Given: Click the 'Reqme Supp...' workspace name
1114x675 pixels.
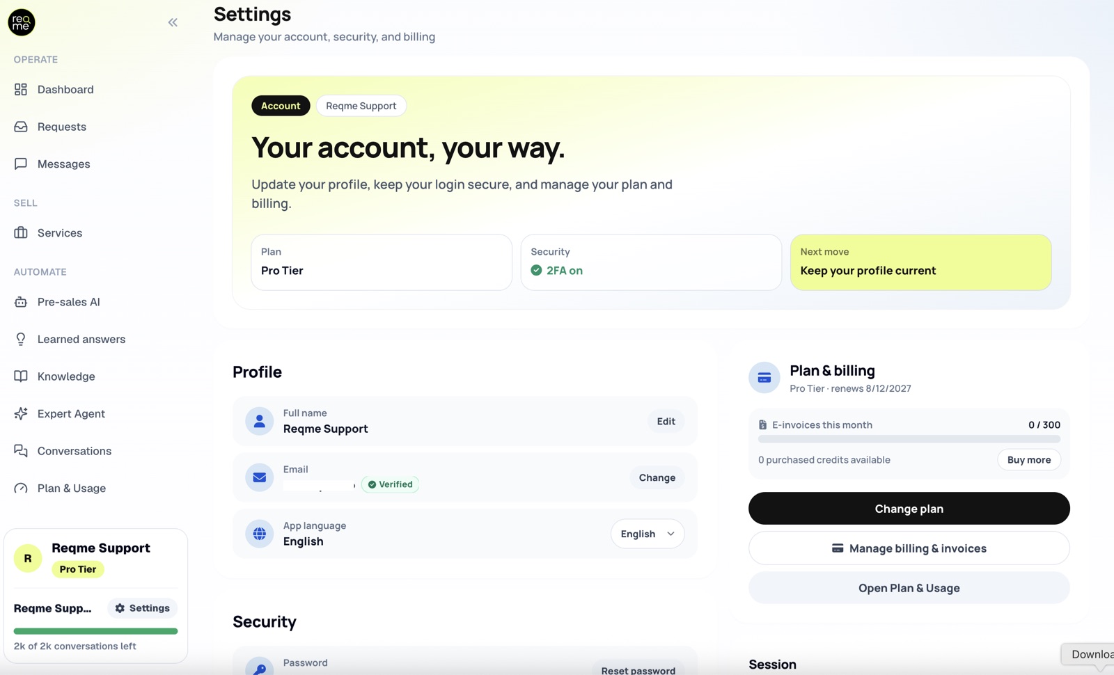Looking at the screenshot, I should [53, 608].
